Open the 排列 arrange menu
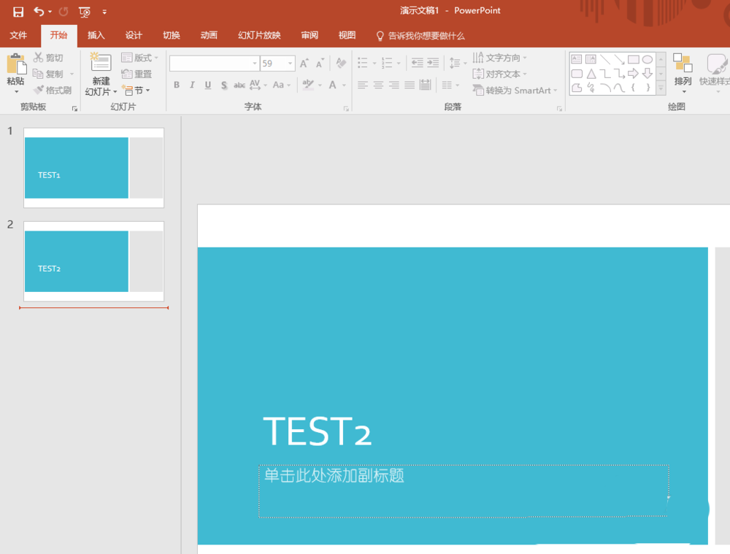The height and width of the screenshot is (554, 730). (683, 74)
